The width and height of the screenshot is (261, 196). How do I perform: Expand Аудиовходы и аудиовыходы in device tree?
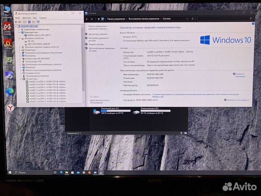point(19,29)
